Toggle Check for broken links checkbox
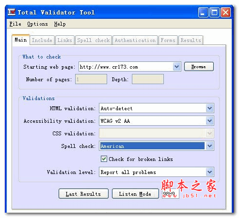 click(x=104, y=159)
